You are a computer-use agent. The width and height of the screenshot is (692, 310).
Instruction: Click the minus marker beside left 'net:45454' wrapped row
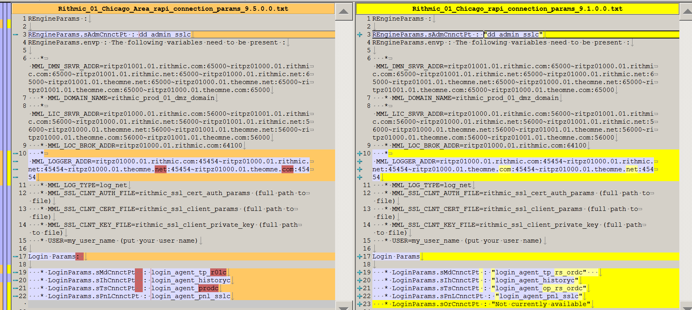click(x=15, y=169)
